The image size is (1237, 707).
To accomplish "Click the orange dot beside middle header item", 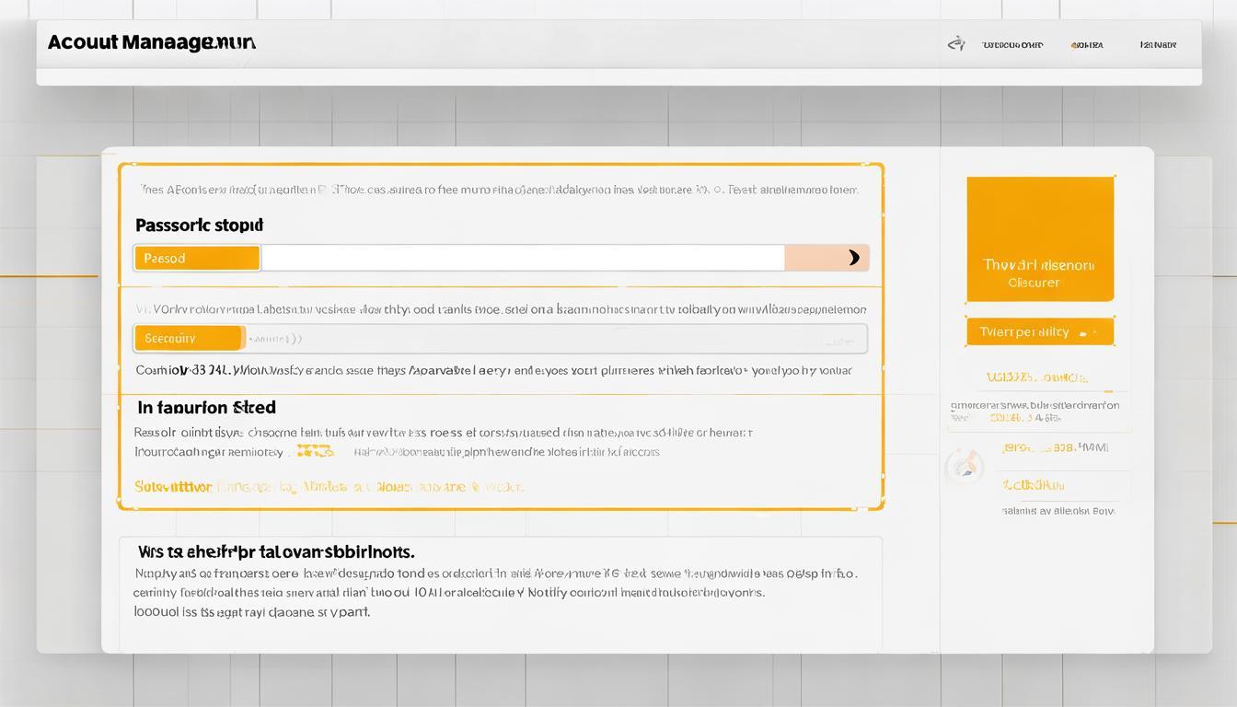I will pyautogui.click(x=1073, y=44).
